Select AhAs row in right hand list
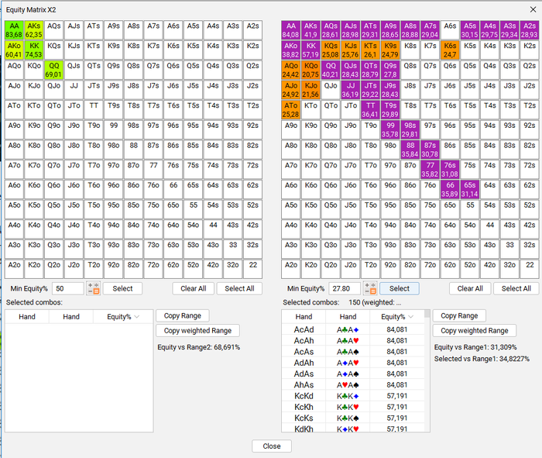 (x=353, y=385)
